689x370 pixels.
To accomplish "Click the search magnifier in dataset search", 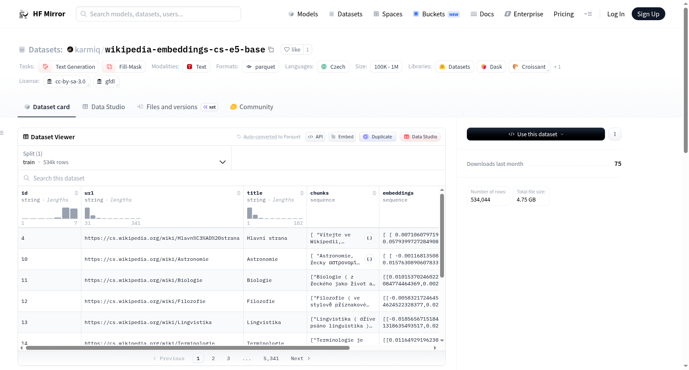I will pyautogui.click(x=27, y=178).
